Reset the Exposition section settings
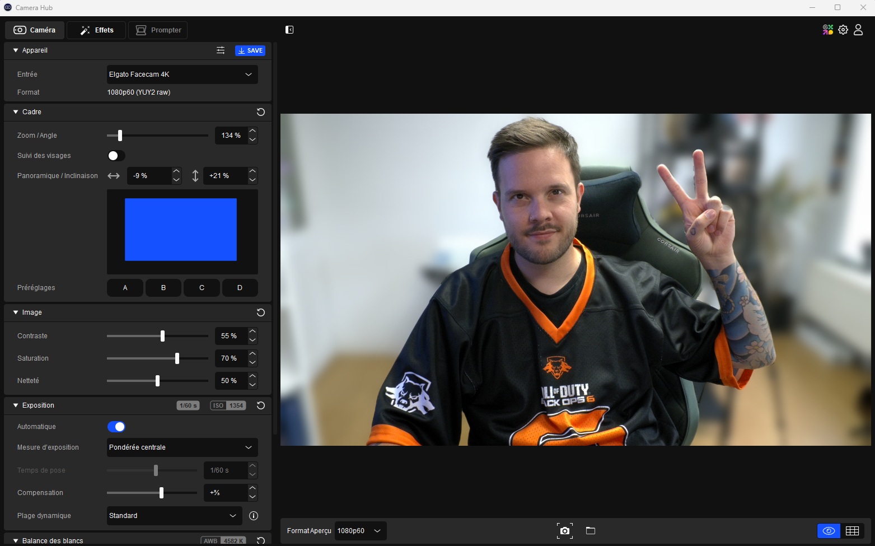This screenshot has height=546, width=875. pyautogui.click(x=260, y=405)
